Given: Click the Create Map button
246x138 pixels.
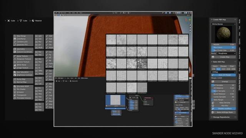Looking at the screenshot, I should (x=223, y=57).
